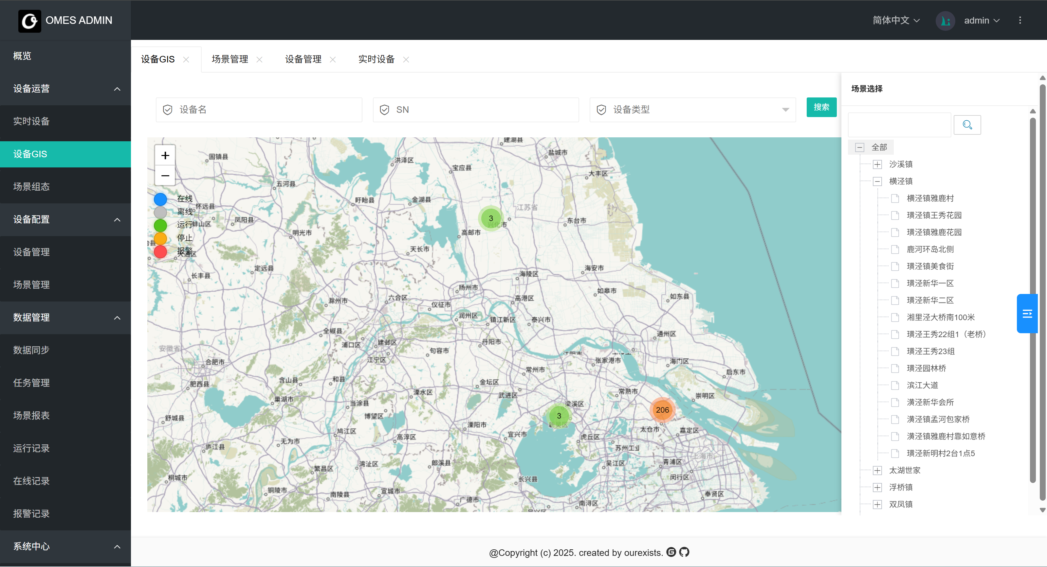Switch to the 实时设备 tab

(x=376, y=59)
